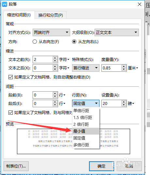
Task: Increase 段前 spacing with up arrow
Action: 55,94
